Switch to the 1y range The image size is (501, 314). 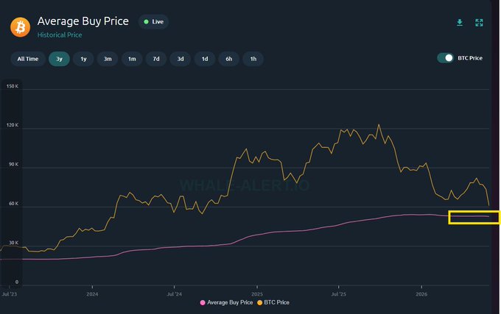click(83, 59)
